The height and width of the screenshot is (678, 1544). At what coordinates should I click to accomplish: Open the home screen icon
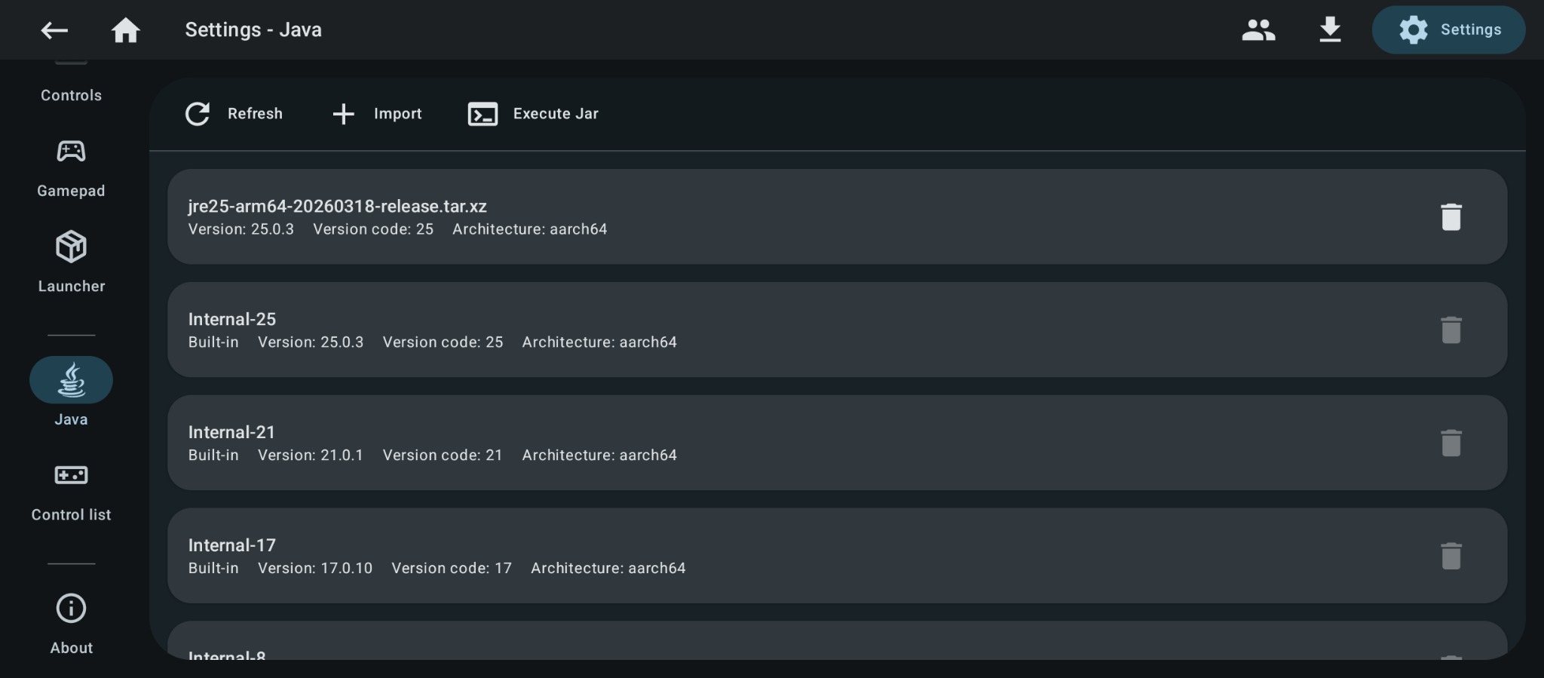tap(126, 30)
